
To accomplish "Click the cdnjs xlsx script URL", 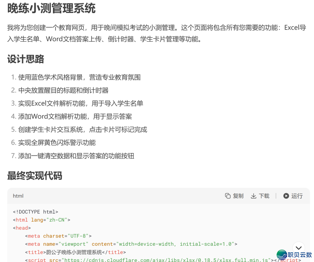I will click(166, 260).
